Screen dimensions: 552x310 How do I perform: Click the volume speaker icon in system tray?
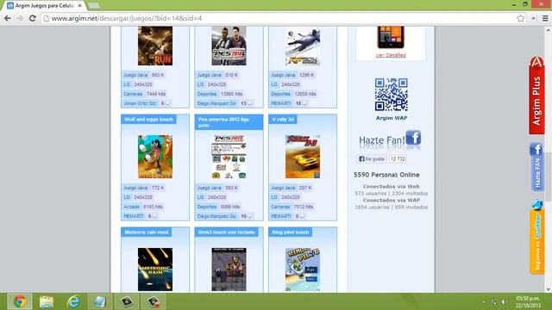(504, 302)
